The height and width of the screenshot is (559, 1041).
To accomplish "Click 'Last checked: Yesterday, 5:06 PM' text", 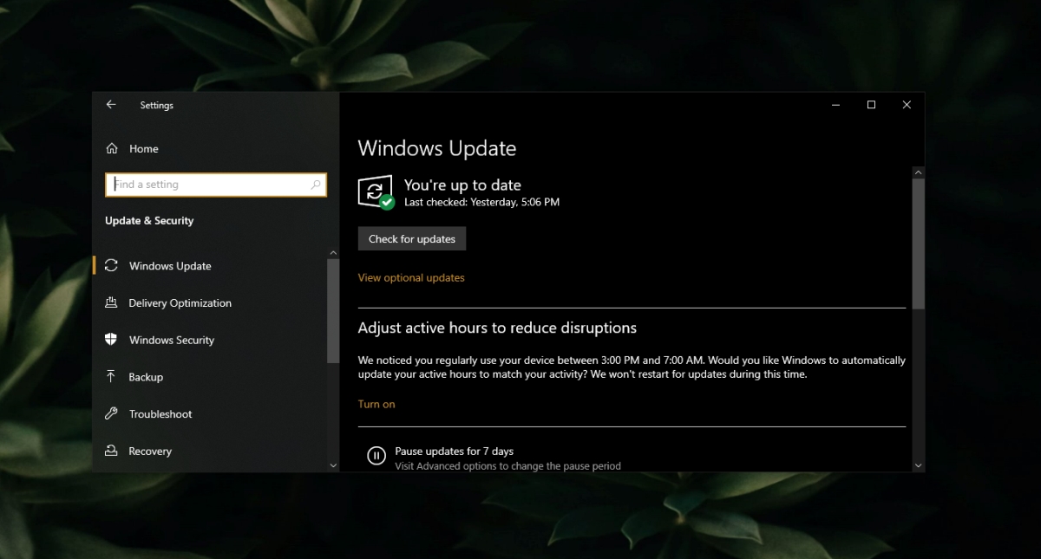I will pyautogui.click(x=481, y=202).
